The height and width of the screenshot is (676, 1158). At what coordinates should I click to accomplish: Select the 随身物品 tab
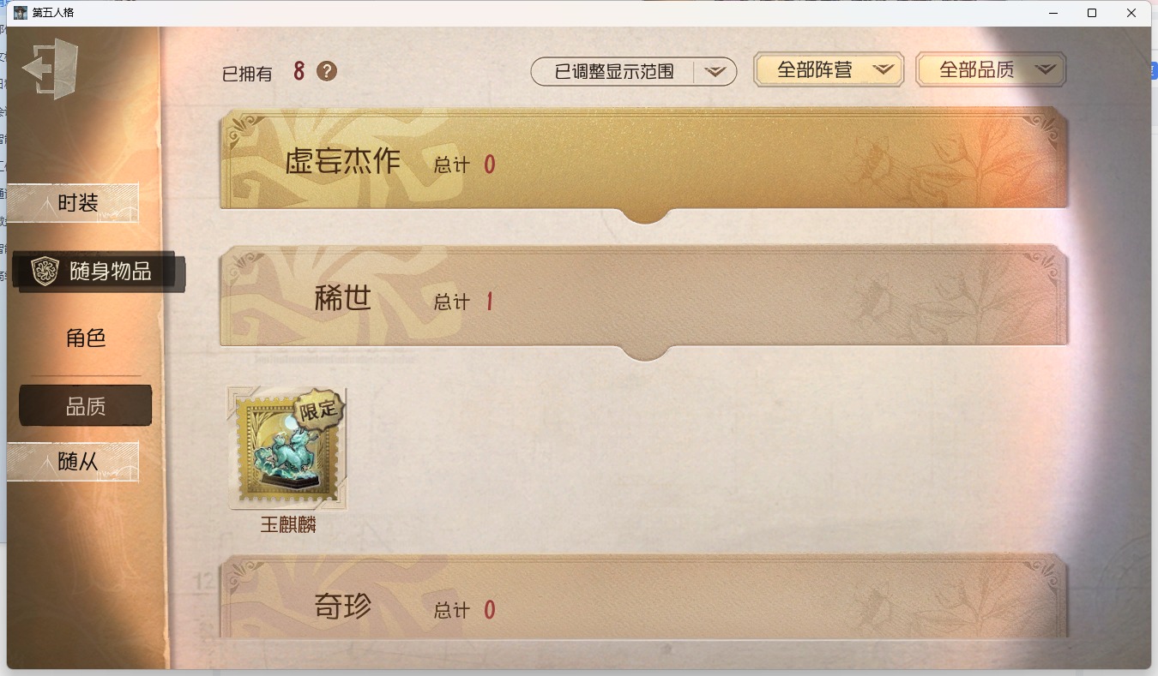(97, 272)
